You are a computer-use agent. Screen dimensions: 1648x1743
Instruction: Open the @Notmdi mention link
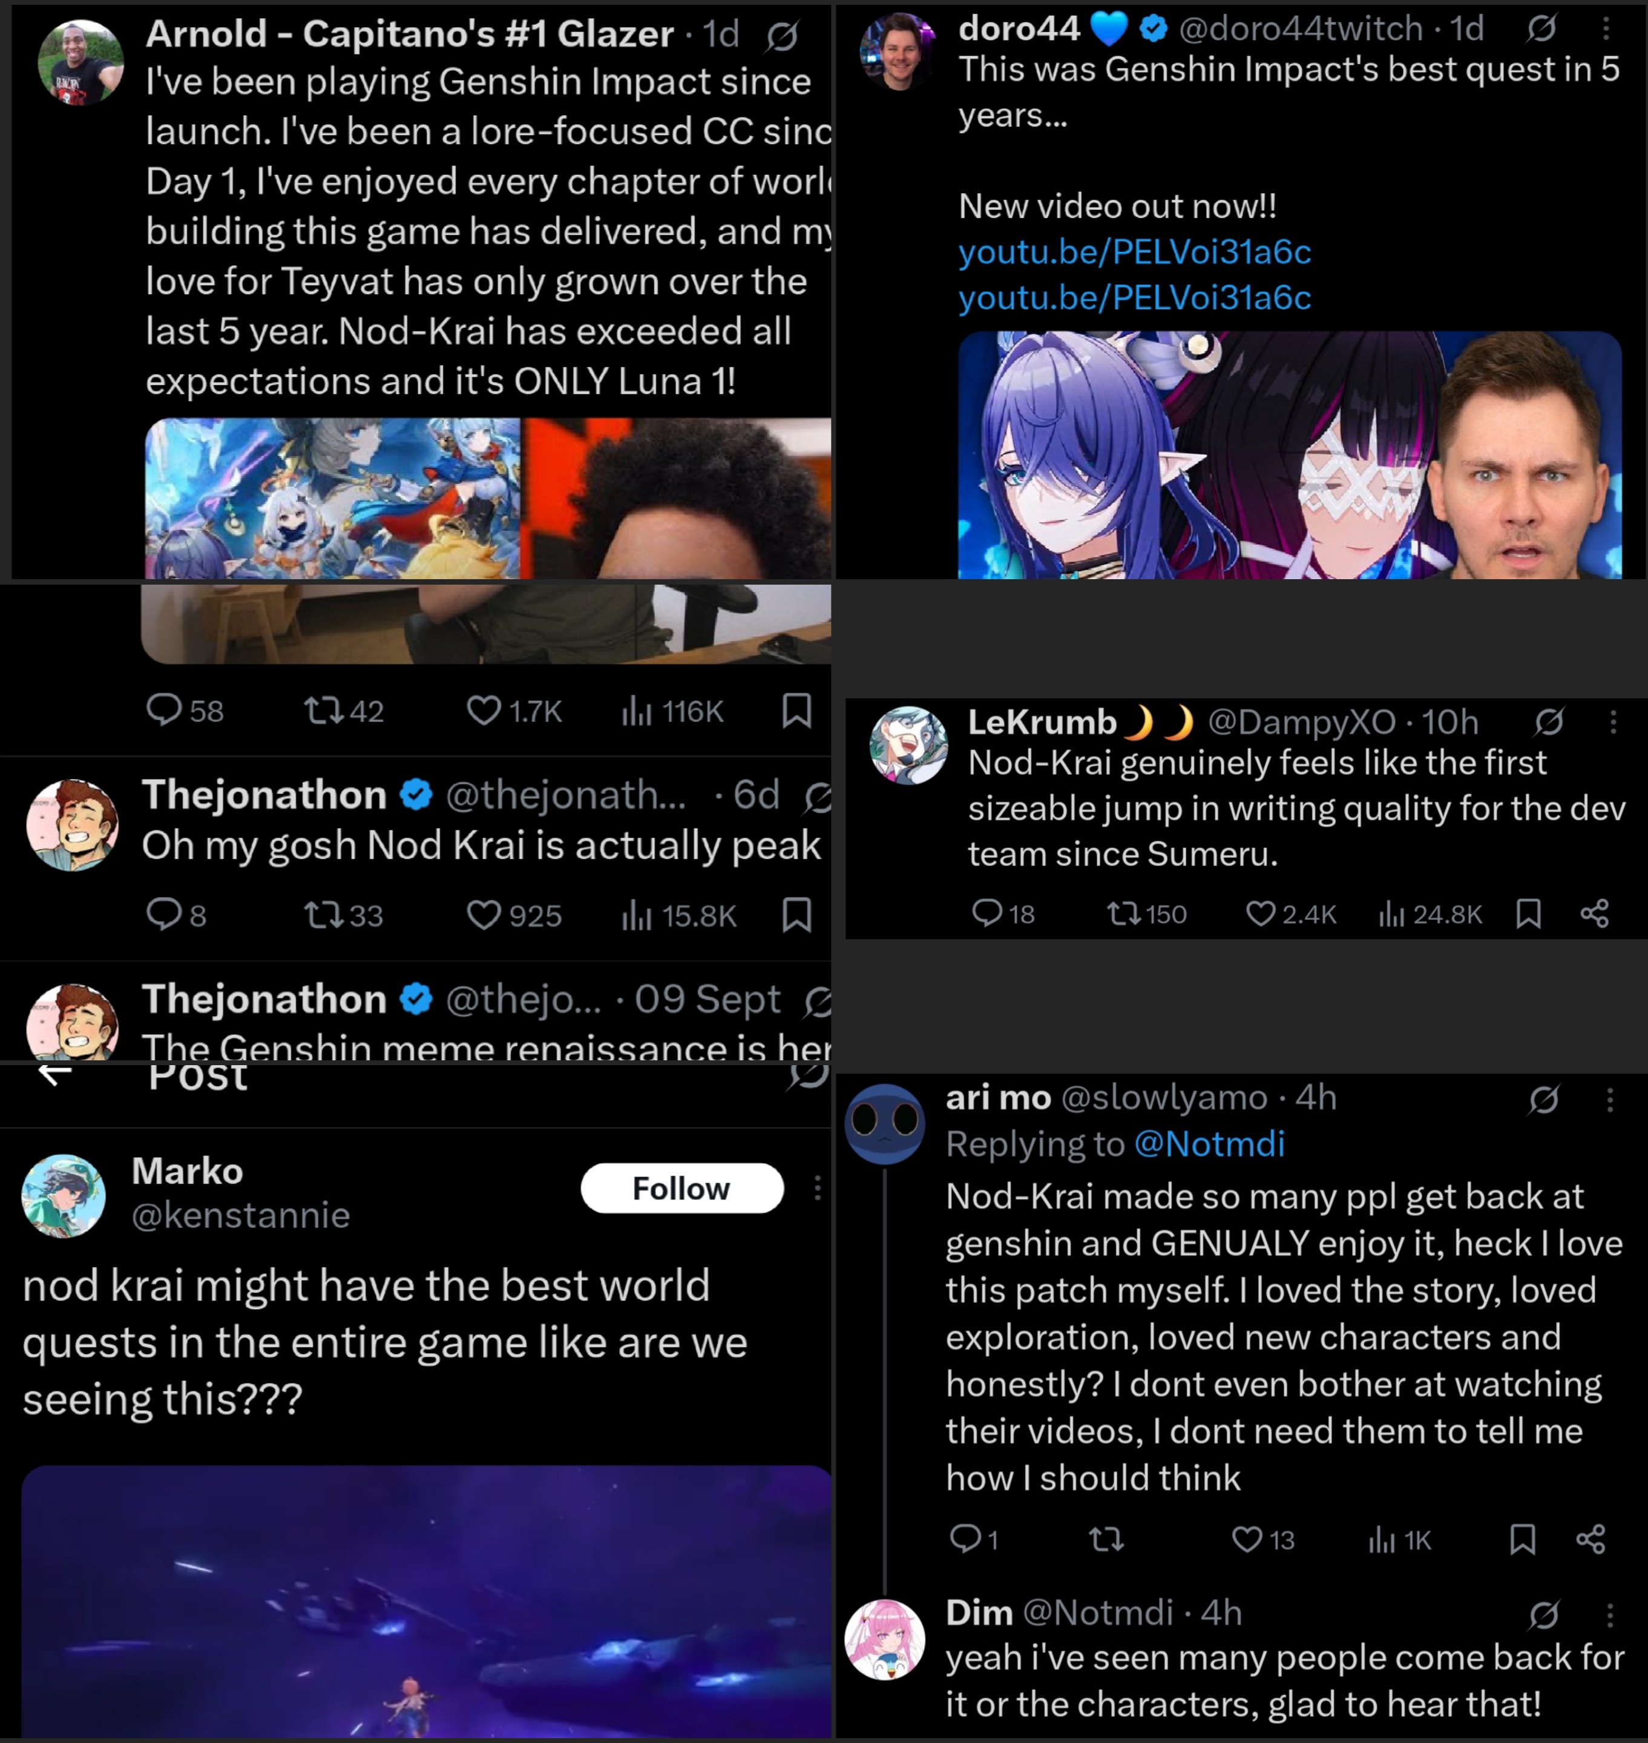pyautogui.click(x=1210, y=1144)
